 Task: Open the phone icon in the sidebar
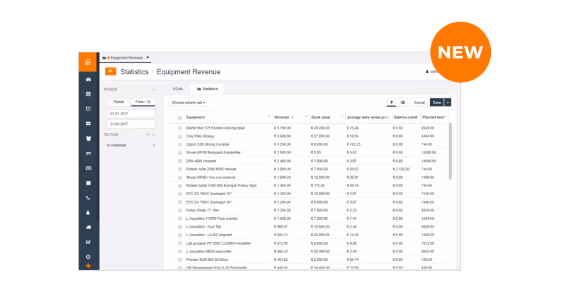click(x=88, y=198)
